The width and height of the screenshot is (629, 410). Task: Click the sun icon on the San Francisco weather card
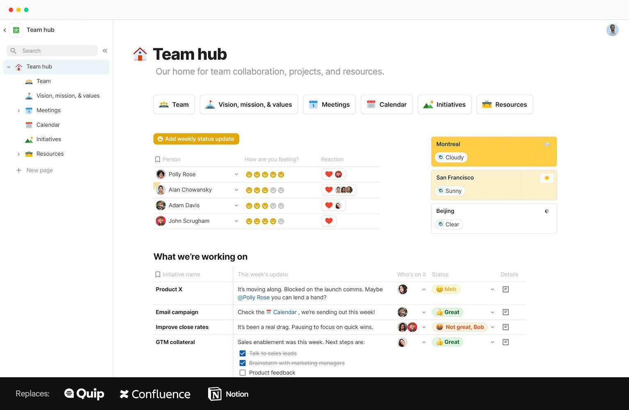546,178
